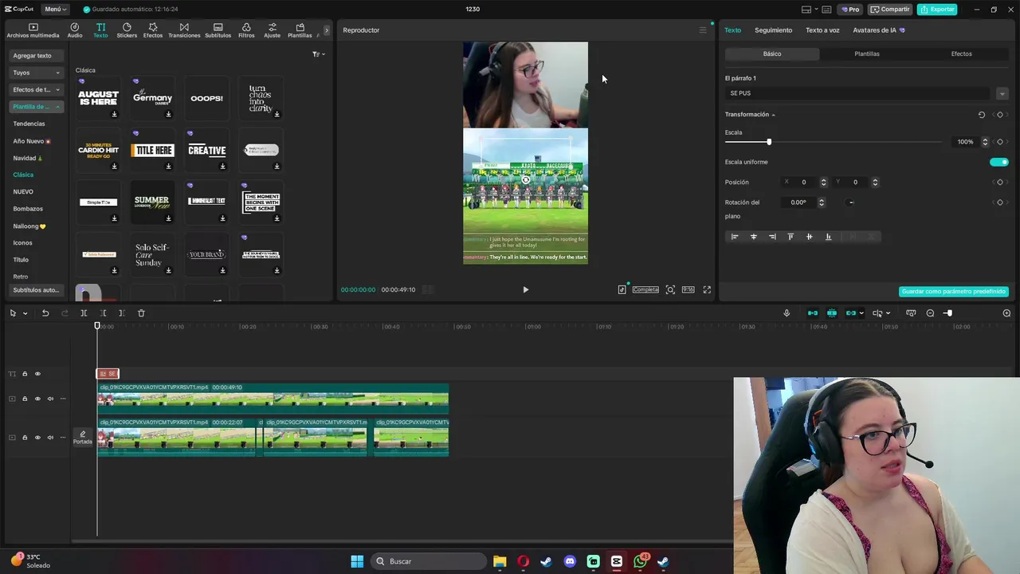The height and width of the screenshot is (574, 1020).
Task: Click the Escala slider handle
Action: click(x=769, y=142)
